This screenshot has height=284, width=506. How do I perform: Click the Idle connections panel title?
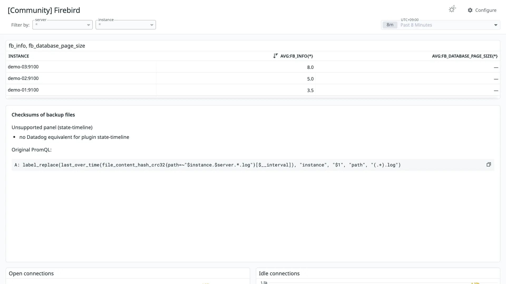click(x=279, y=273)
